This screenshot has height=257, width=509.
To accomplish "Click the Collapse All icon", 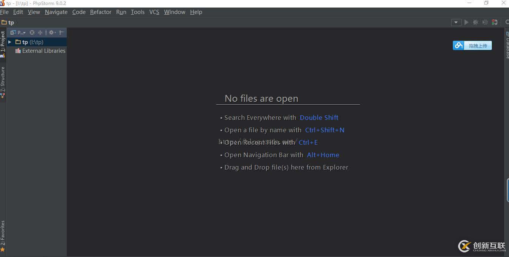I will [x=40, y=32].
